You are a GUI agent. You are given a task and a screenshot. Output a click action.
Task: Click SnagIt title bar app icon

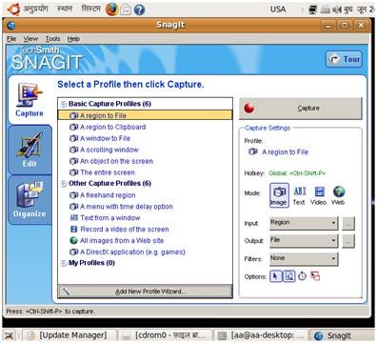point(10,25)
